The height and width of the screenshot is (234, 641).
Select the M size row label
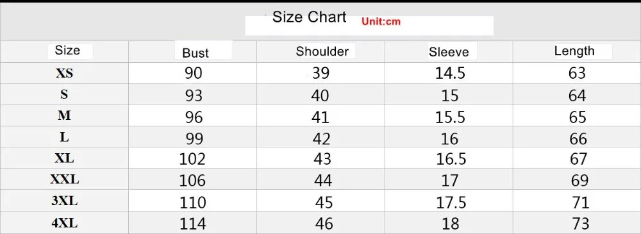(x=64, y=116)
